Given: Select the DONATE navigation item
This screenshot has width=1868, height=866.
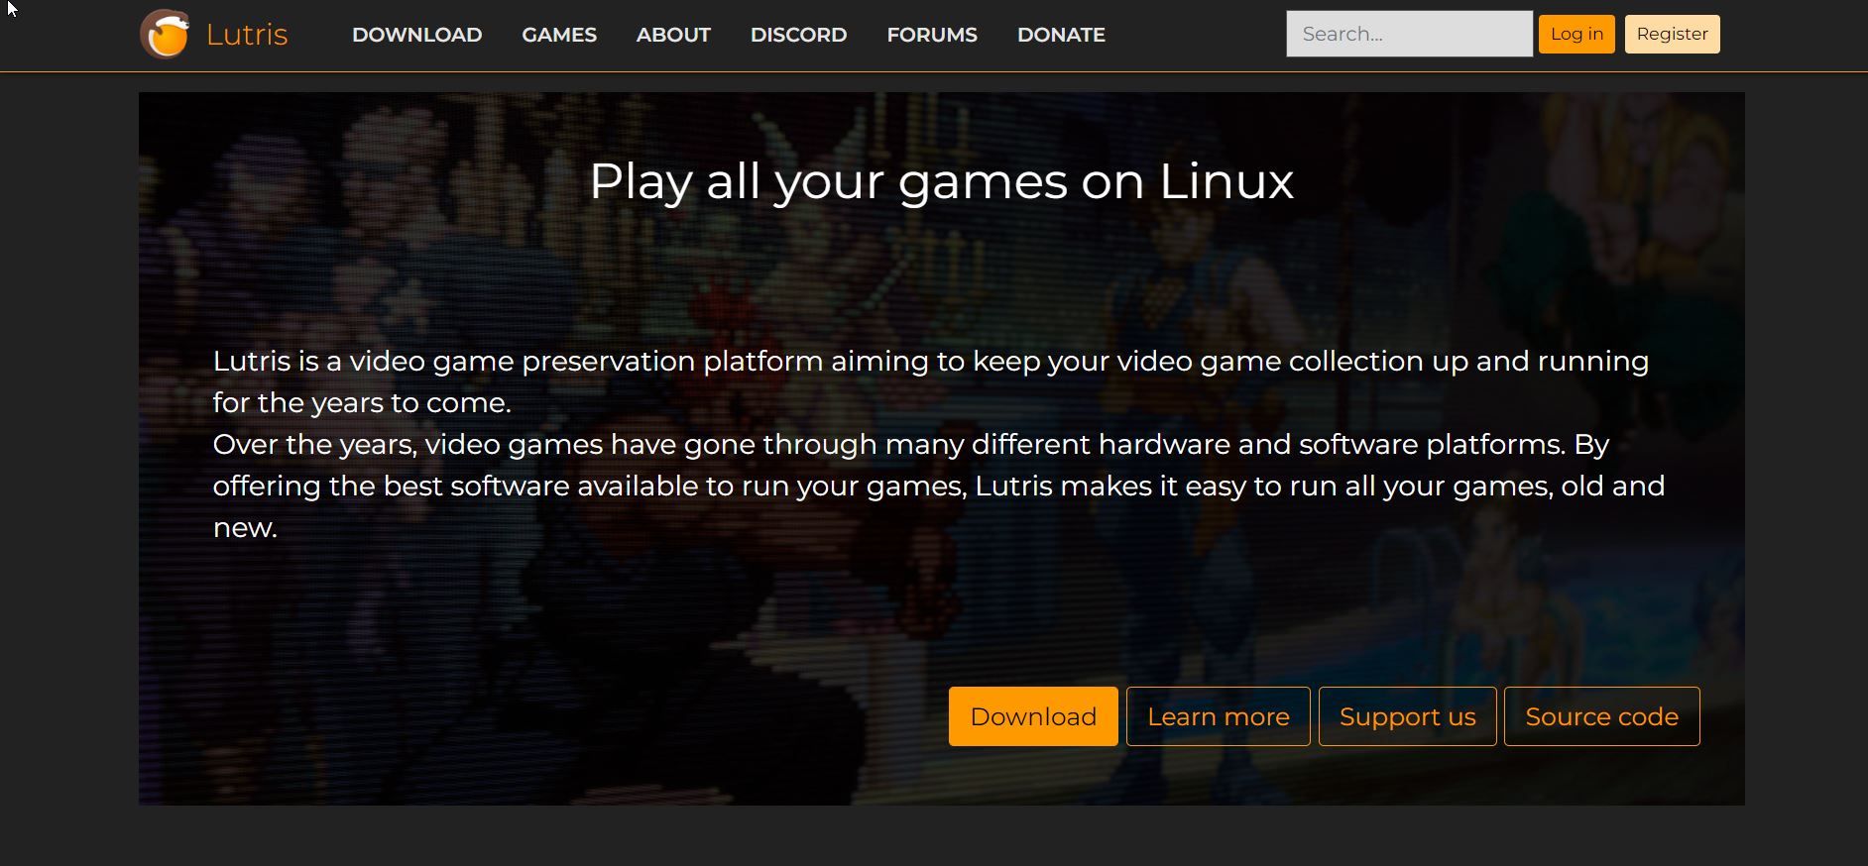Looking at the screenshot, I should 1061,35.
